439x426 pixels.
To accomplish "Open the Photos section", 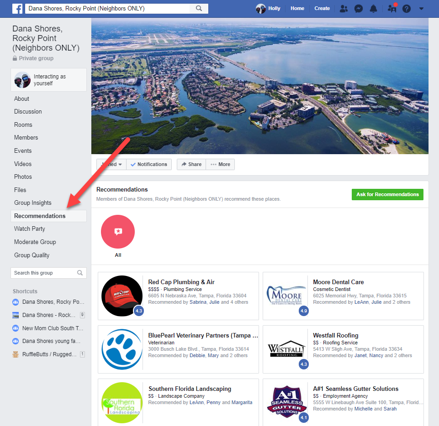I will coord(23,177).
